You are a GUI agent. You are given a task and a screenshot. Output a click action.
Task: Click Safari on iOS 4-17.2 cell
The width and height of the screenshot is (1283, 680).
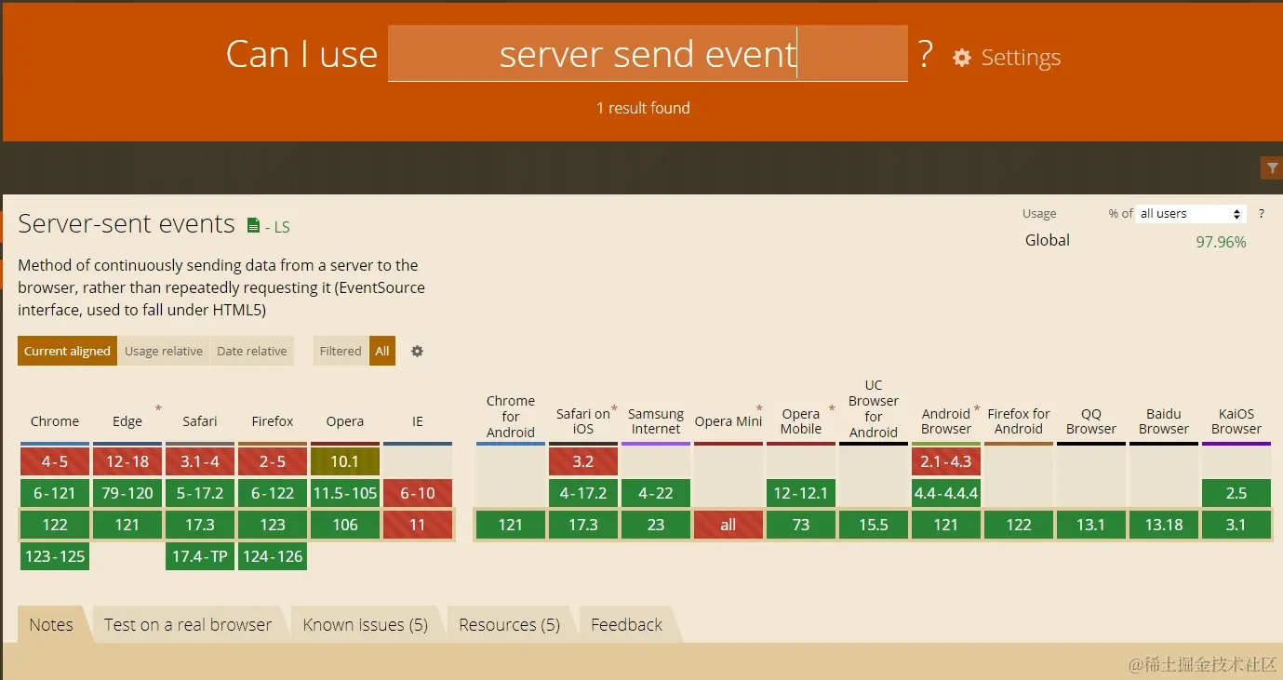click(583, 493)
